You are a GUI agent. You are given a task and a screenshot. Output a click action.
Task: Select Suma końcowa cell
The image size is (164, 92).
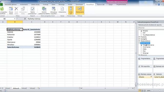pyautogui.click(x=15, y=47)
